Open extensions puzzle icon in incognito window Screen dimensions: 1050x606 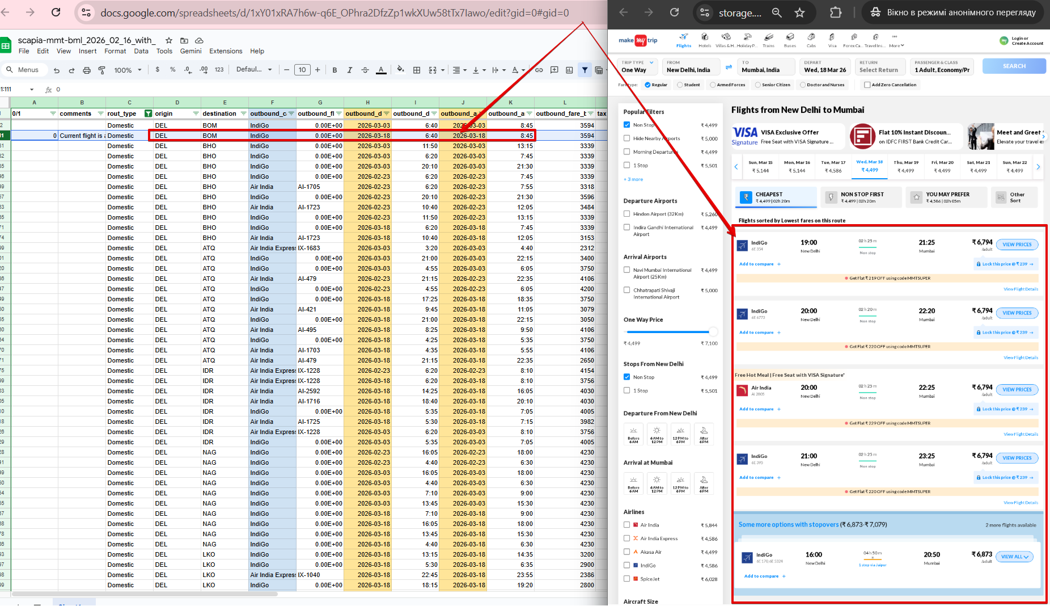(x=836, y=12)
